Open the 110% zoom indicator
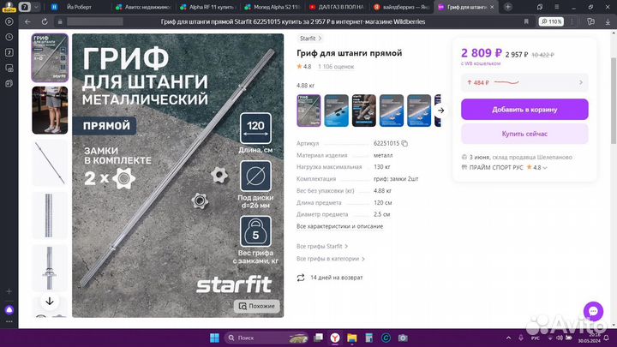The image size is (617, 347). (551, 21)
